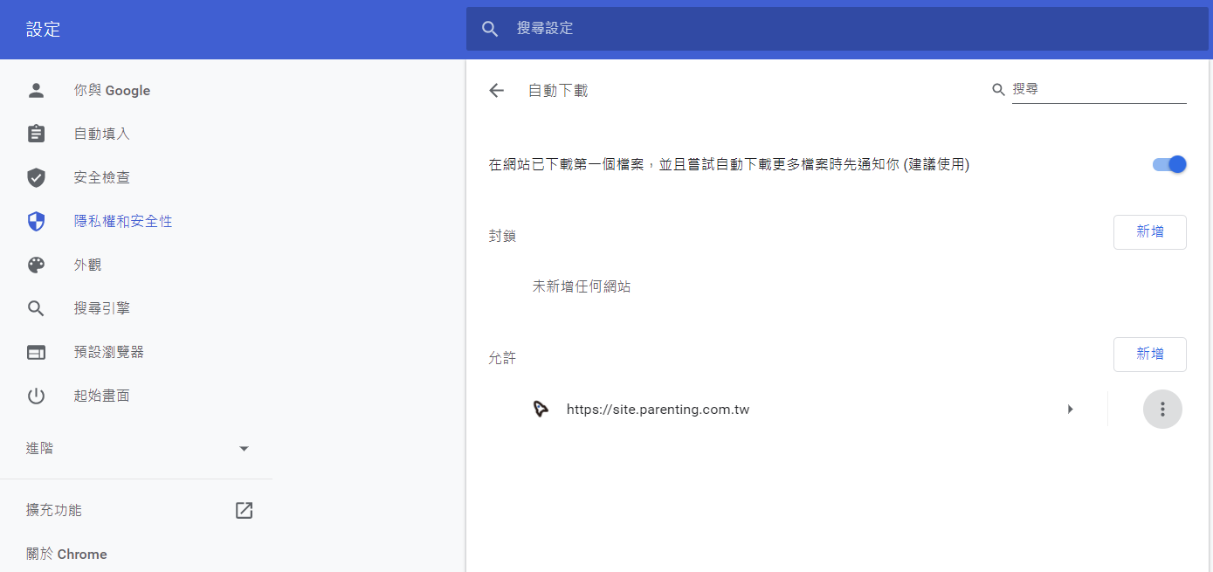This screenshot has height=572, width=1213.
Task: Open 隱私權和安全性 settings section
Action: click(x=123, y=222)
